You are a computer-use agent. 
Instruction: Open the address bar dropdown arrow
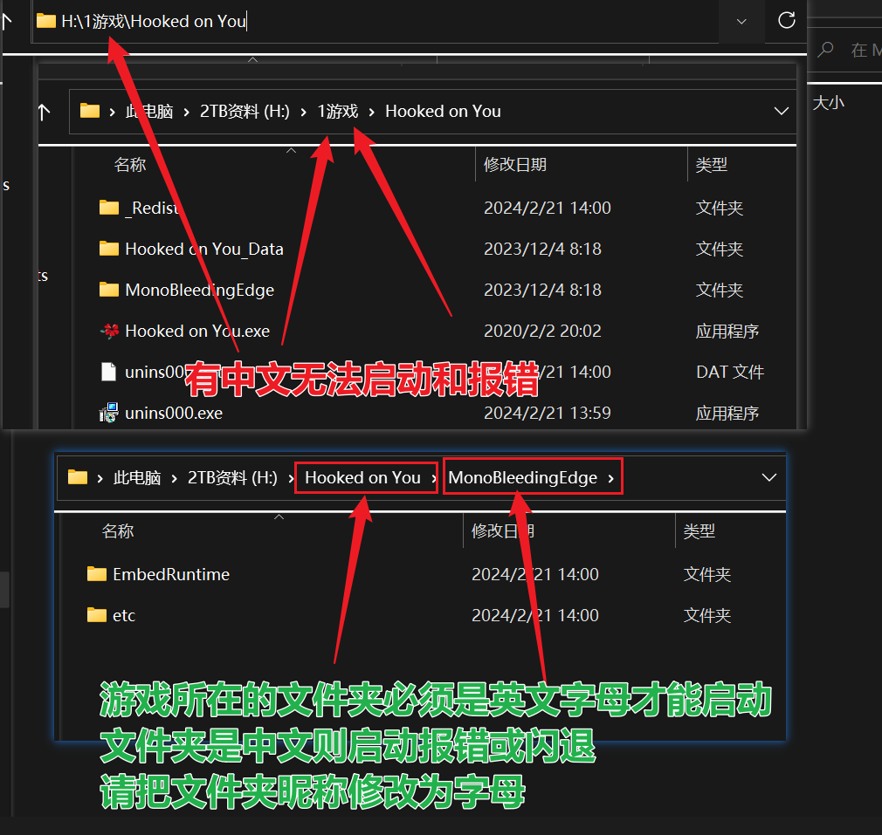click(x=741, y=22)
